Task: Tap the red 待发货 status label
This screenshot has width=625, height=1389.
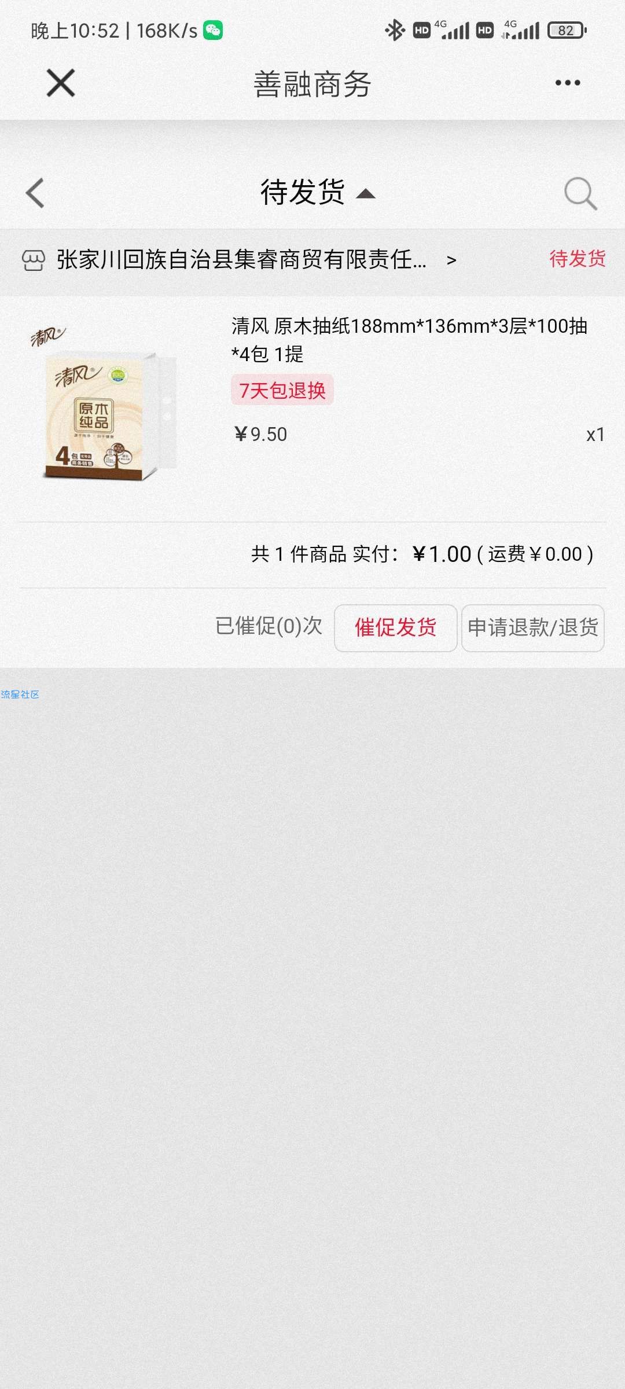Action: [x=578, y=259]
